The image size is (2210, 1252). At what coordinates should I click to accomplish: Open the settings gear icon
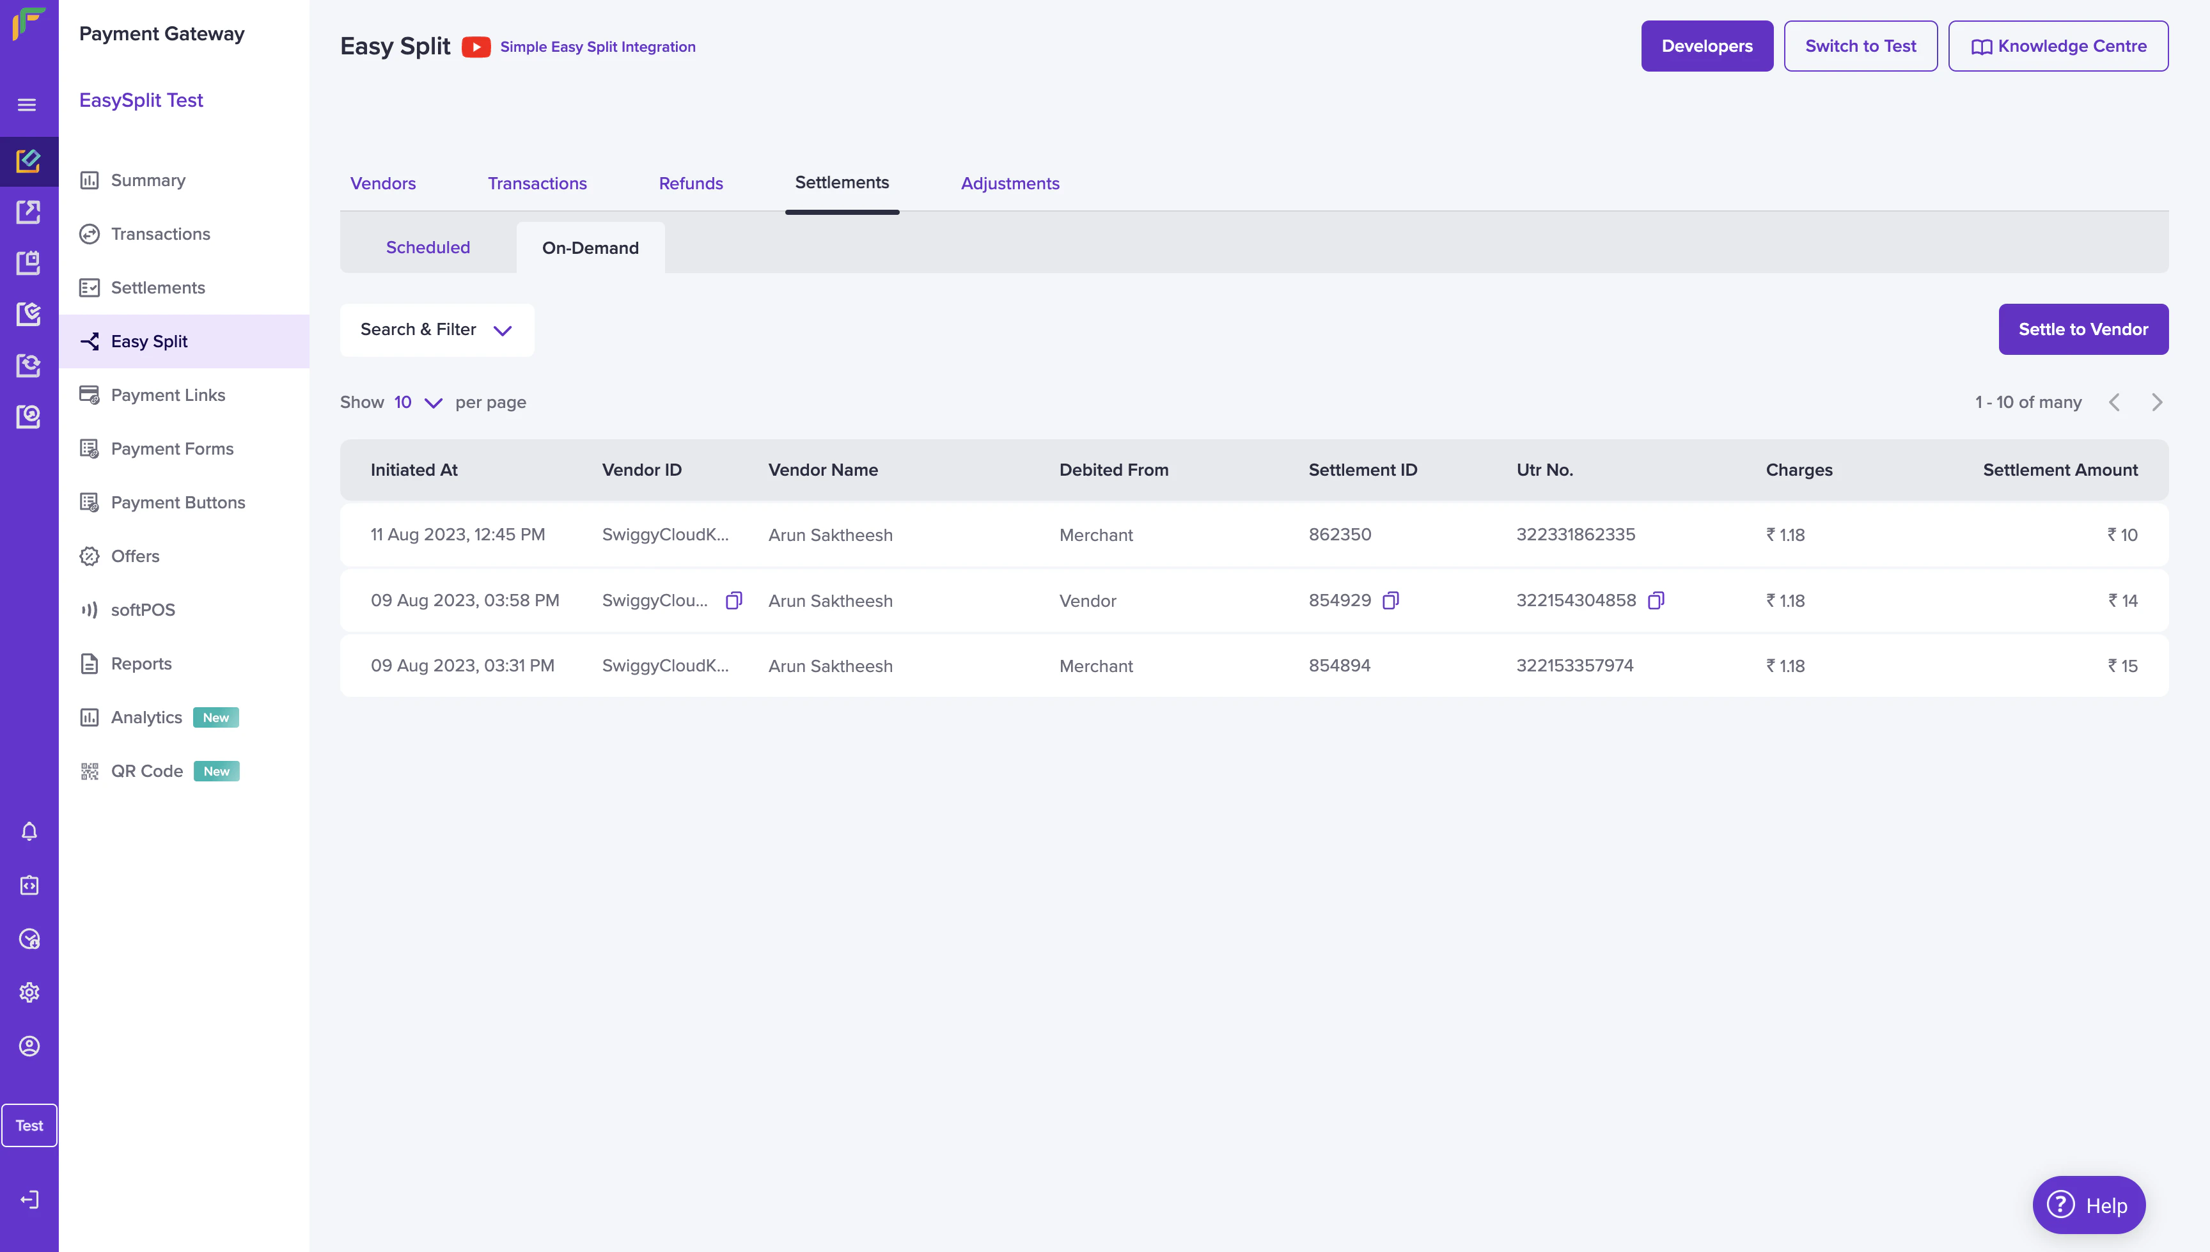tap(29, 992)
